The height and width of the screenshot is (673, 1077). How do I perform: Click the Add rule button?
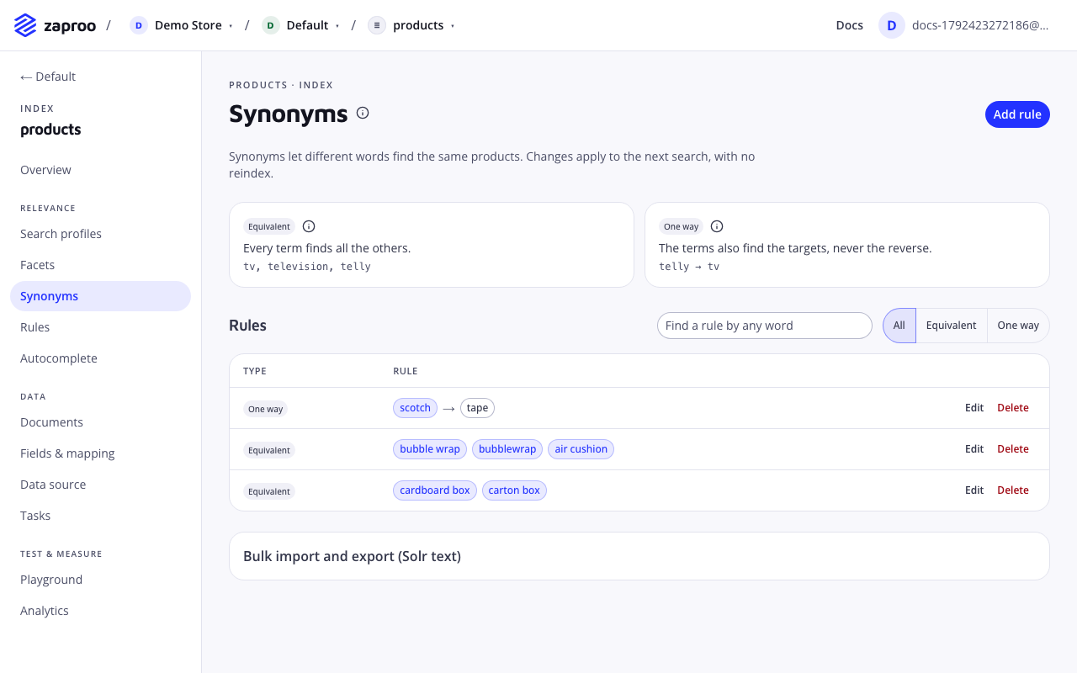pos(1017,114)
